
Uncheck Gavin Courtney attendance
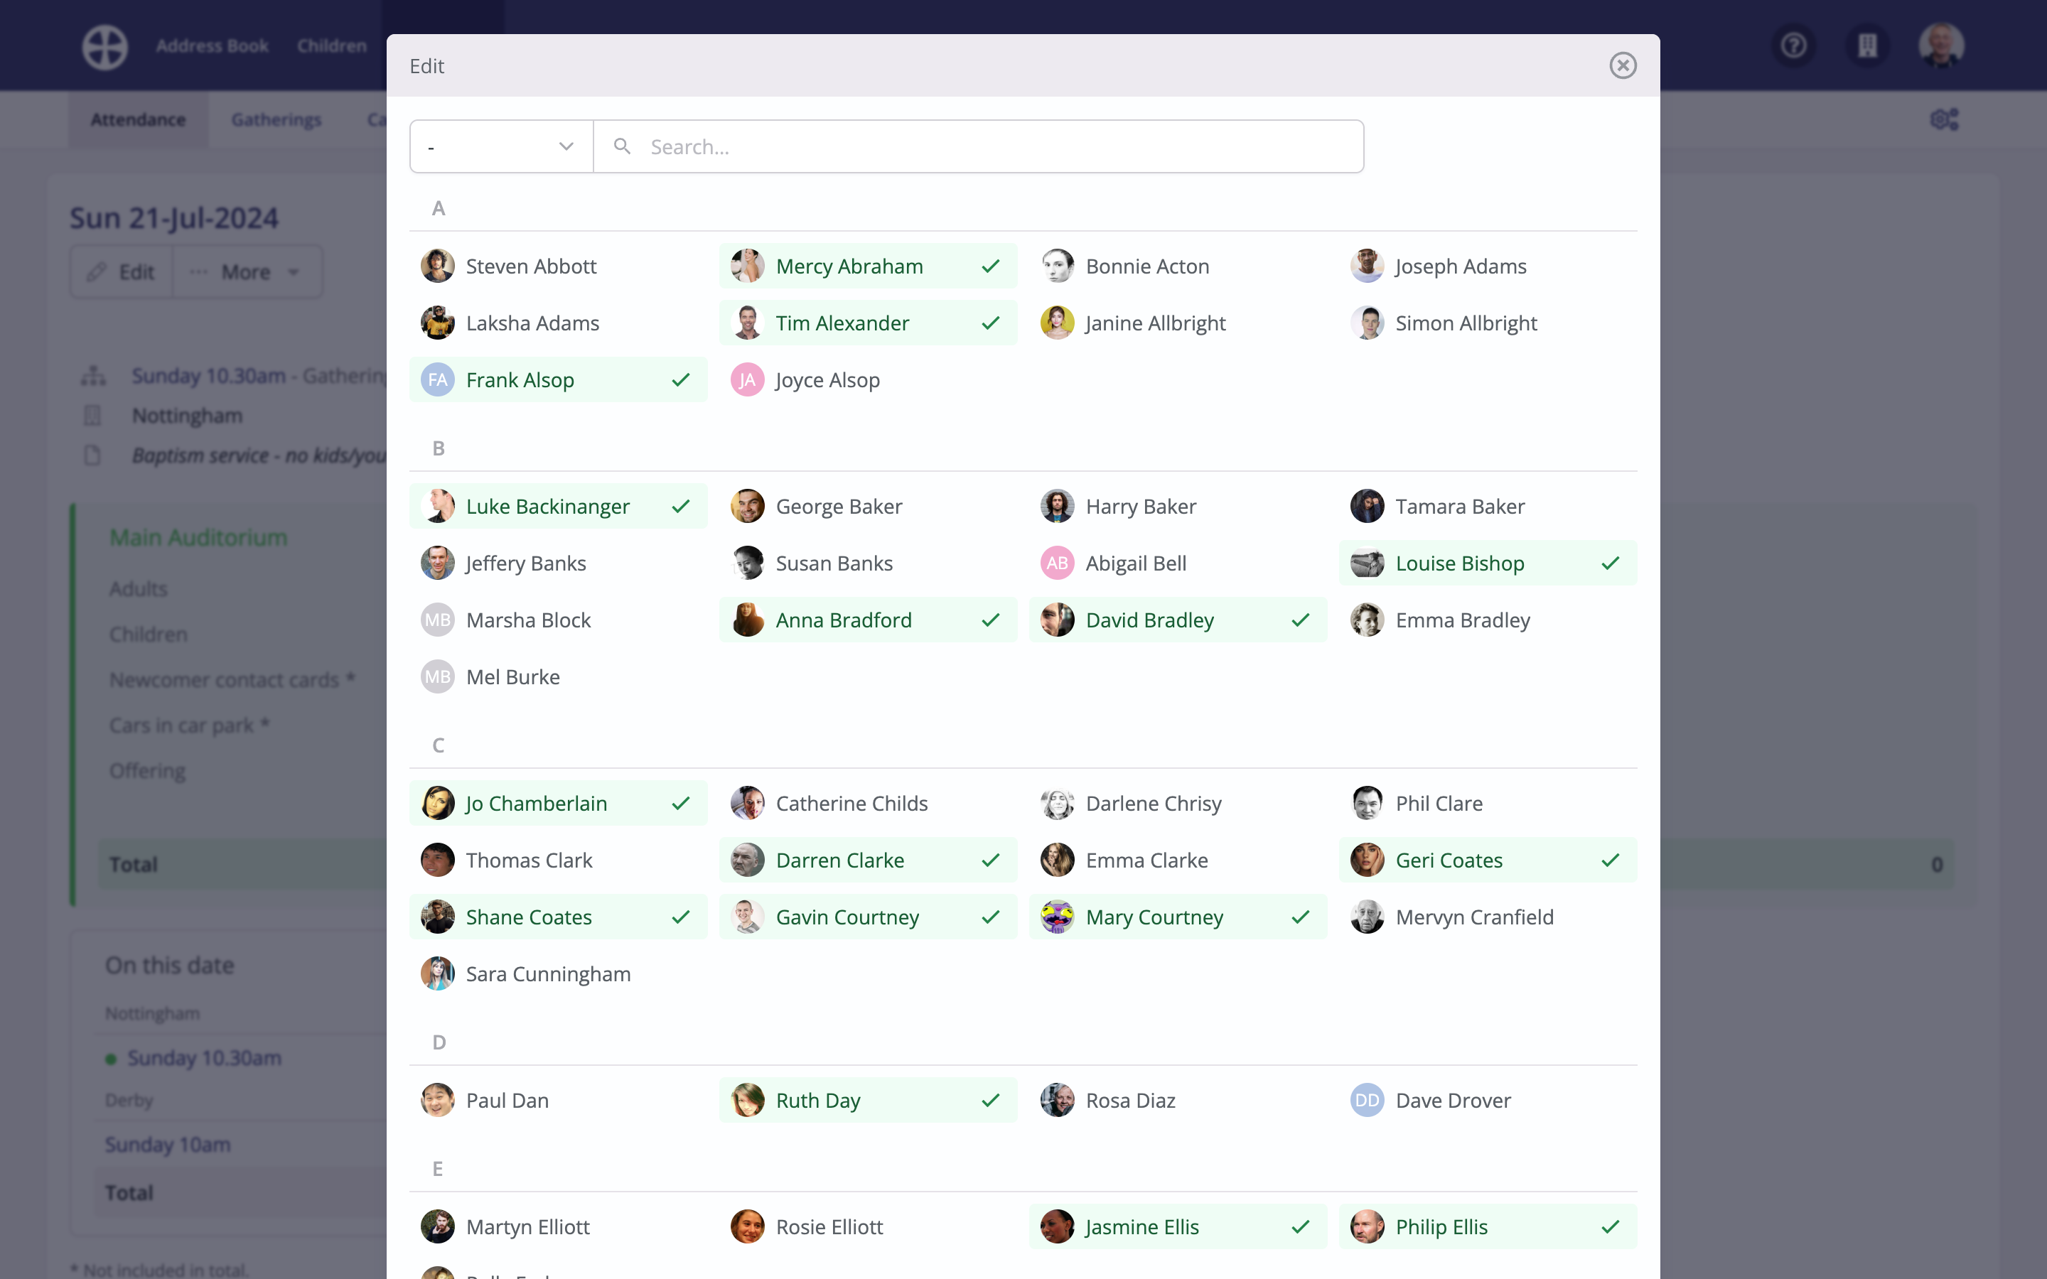click(868, 916)
